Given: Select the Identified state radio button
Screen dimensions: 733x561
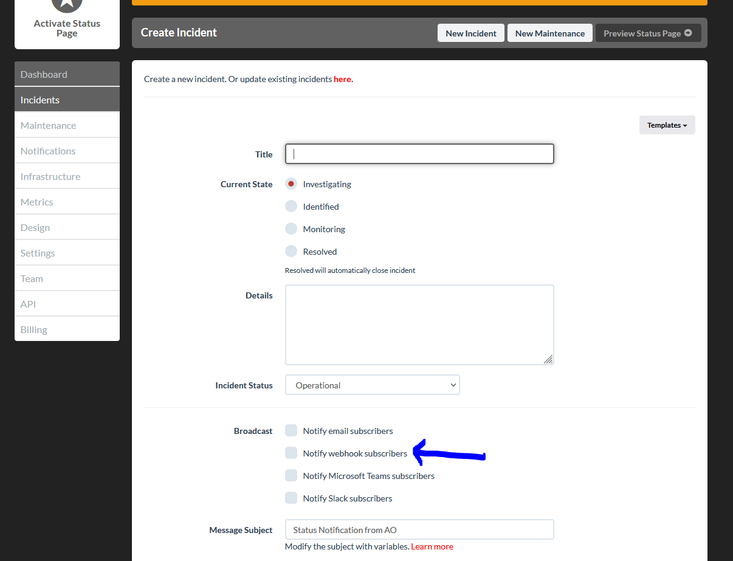Looking at the screenshot, I should point(291,207).
